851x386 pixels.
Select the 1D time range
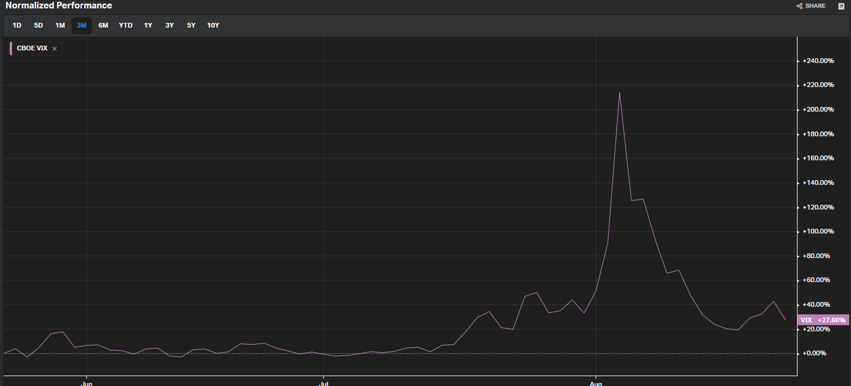(17, 25)
